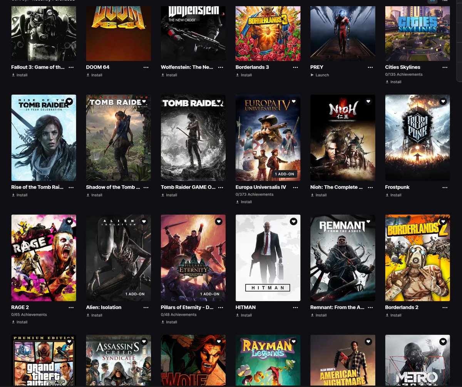The height and width of the screenshot is (387, 462).
Task: Toggle the favorite heart on RAGE 2
Action: (x=69, y=221)
